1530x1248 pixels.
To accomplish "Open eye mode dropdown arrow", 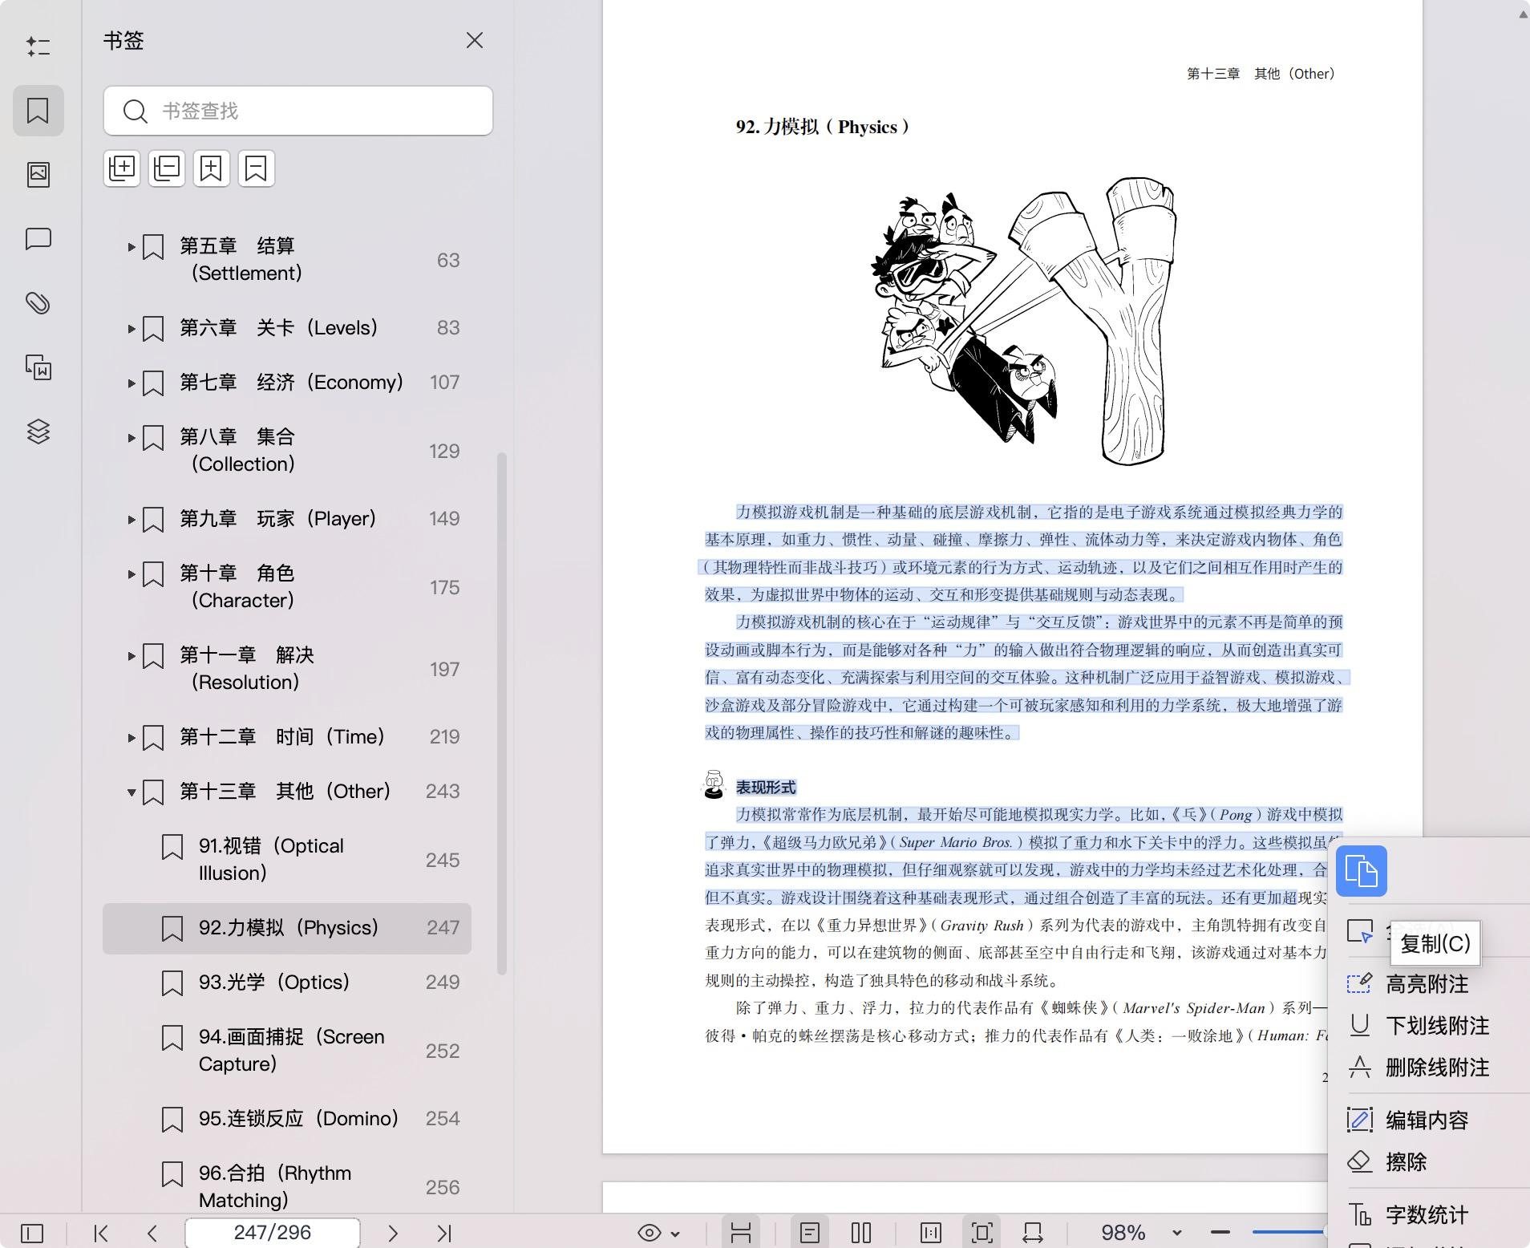I will pyautogui.click(x=675, y=1234).
